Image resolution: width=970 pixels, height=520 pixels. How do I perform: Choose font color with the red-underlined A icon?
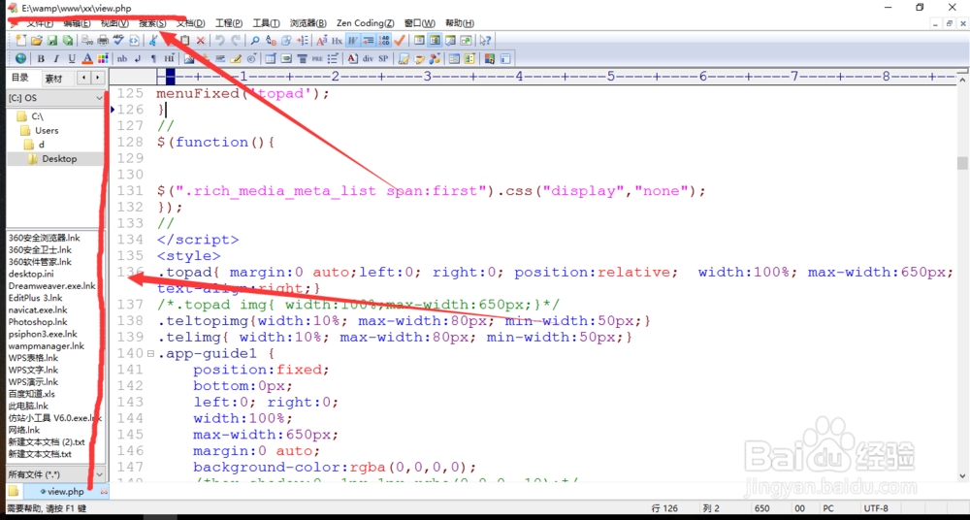[x=87, y=59]
